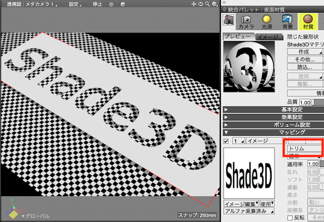Image resolution: width=324 pixels, height=222 pixels.
Task: Open the 光源 (light source) palette
Action: tap(267, 22)
